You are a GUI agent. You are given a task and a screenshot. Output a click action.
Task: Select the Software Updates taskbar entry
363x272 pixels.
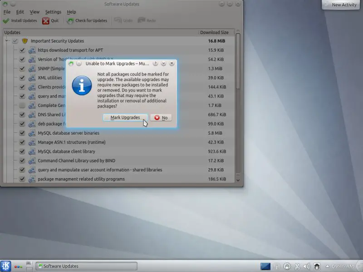pyautogui.click(x=86, y=266)
